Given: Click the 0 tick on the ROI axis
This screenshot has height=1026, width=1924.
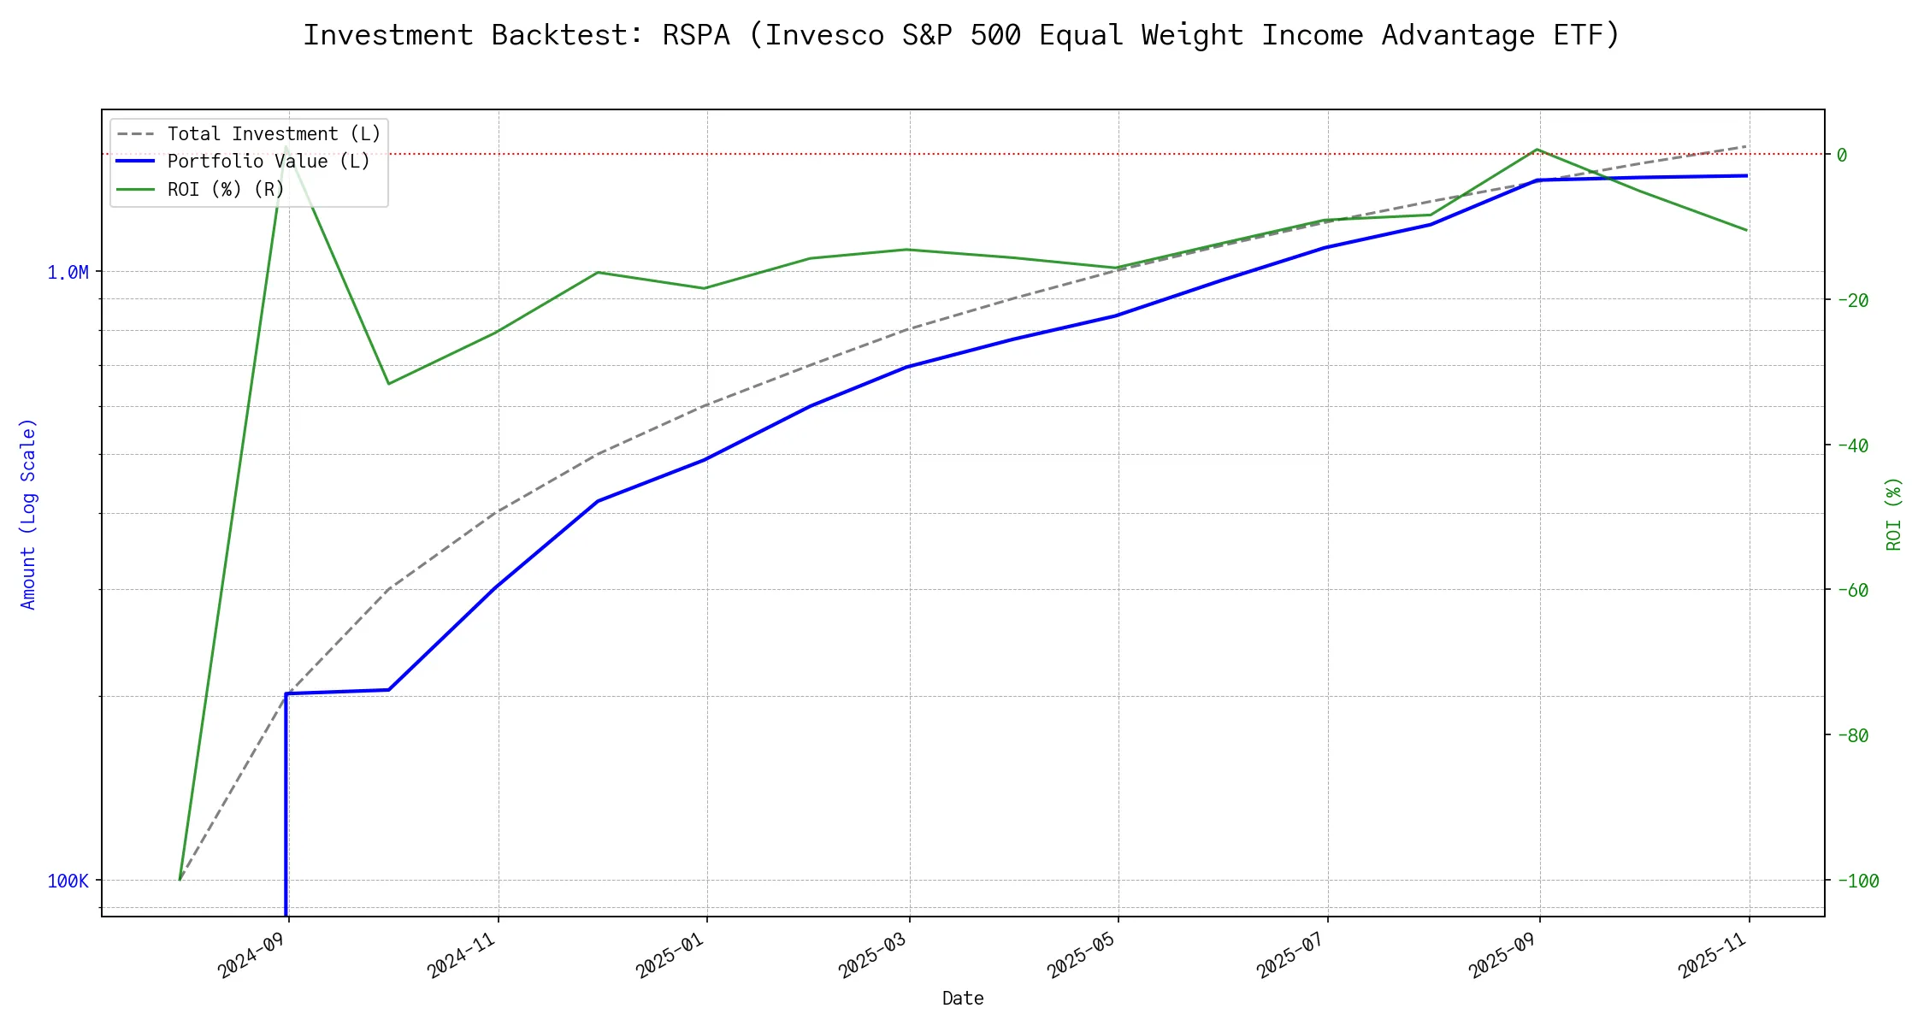Looking at the screenshot, I should click(1842, 155).
